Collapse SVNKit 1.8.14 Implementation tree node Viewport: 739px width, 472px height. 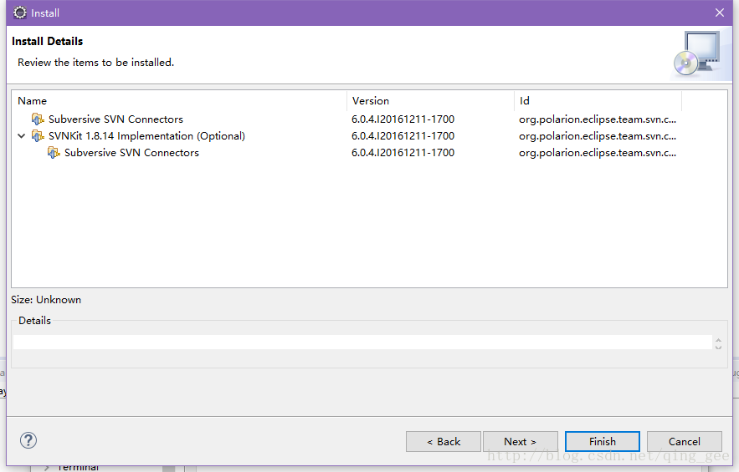[x=21, y=136]
